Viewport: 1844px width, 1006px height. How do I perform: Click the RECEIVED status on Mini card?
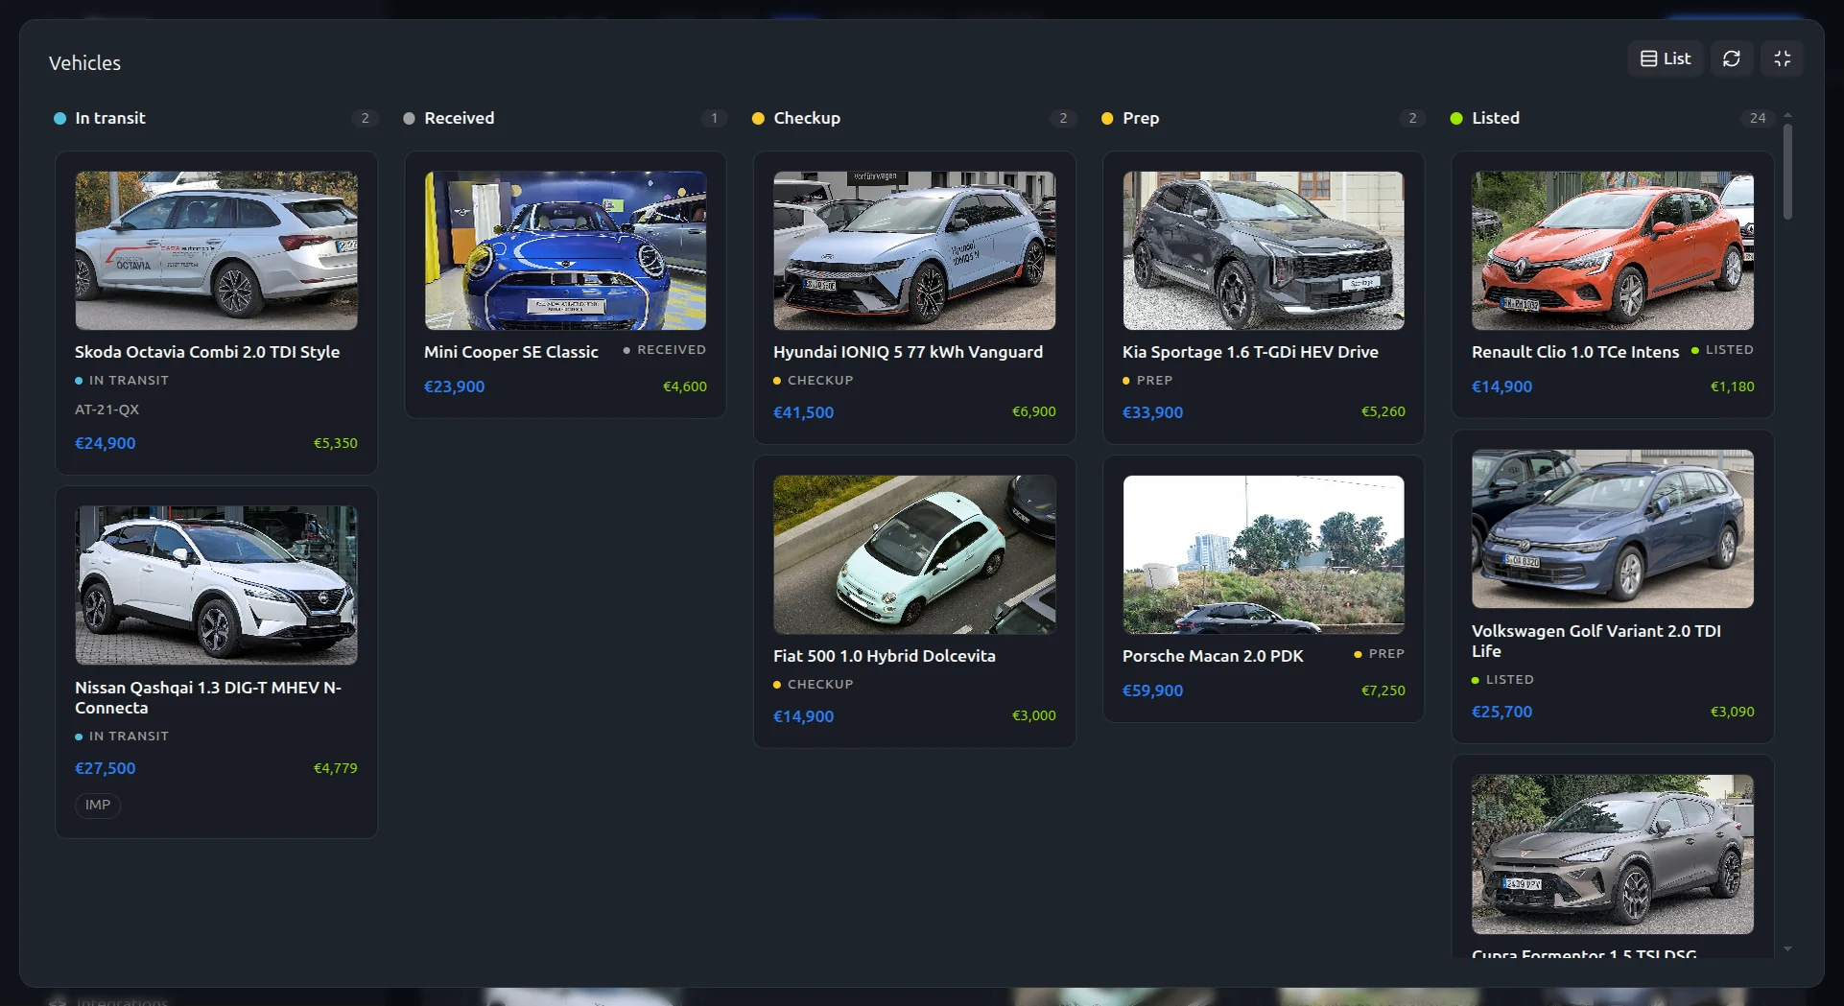[x=665, y=350]
